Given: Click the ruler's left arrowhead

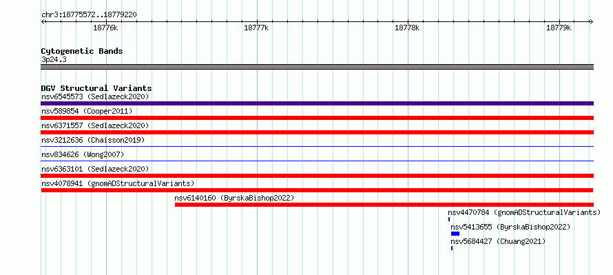Looking at the screenshot, I should 43,21.
